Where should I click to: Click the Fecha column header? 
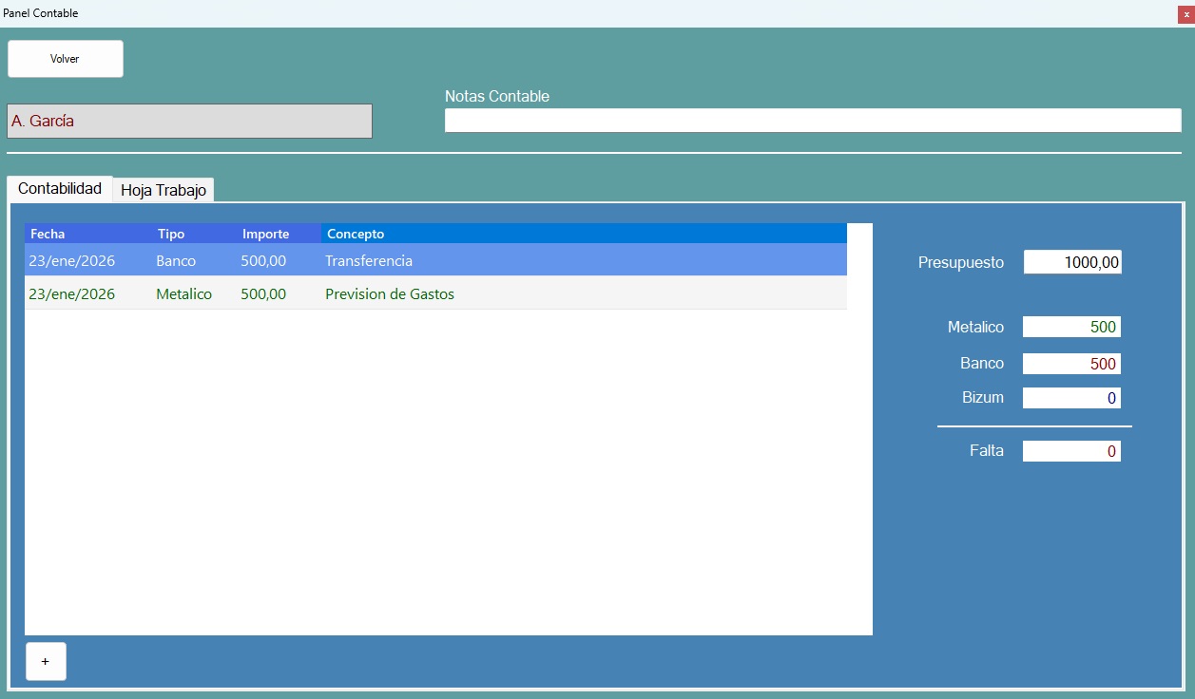pyautogui.click(x=46, y=233)
